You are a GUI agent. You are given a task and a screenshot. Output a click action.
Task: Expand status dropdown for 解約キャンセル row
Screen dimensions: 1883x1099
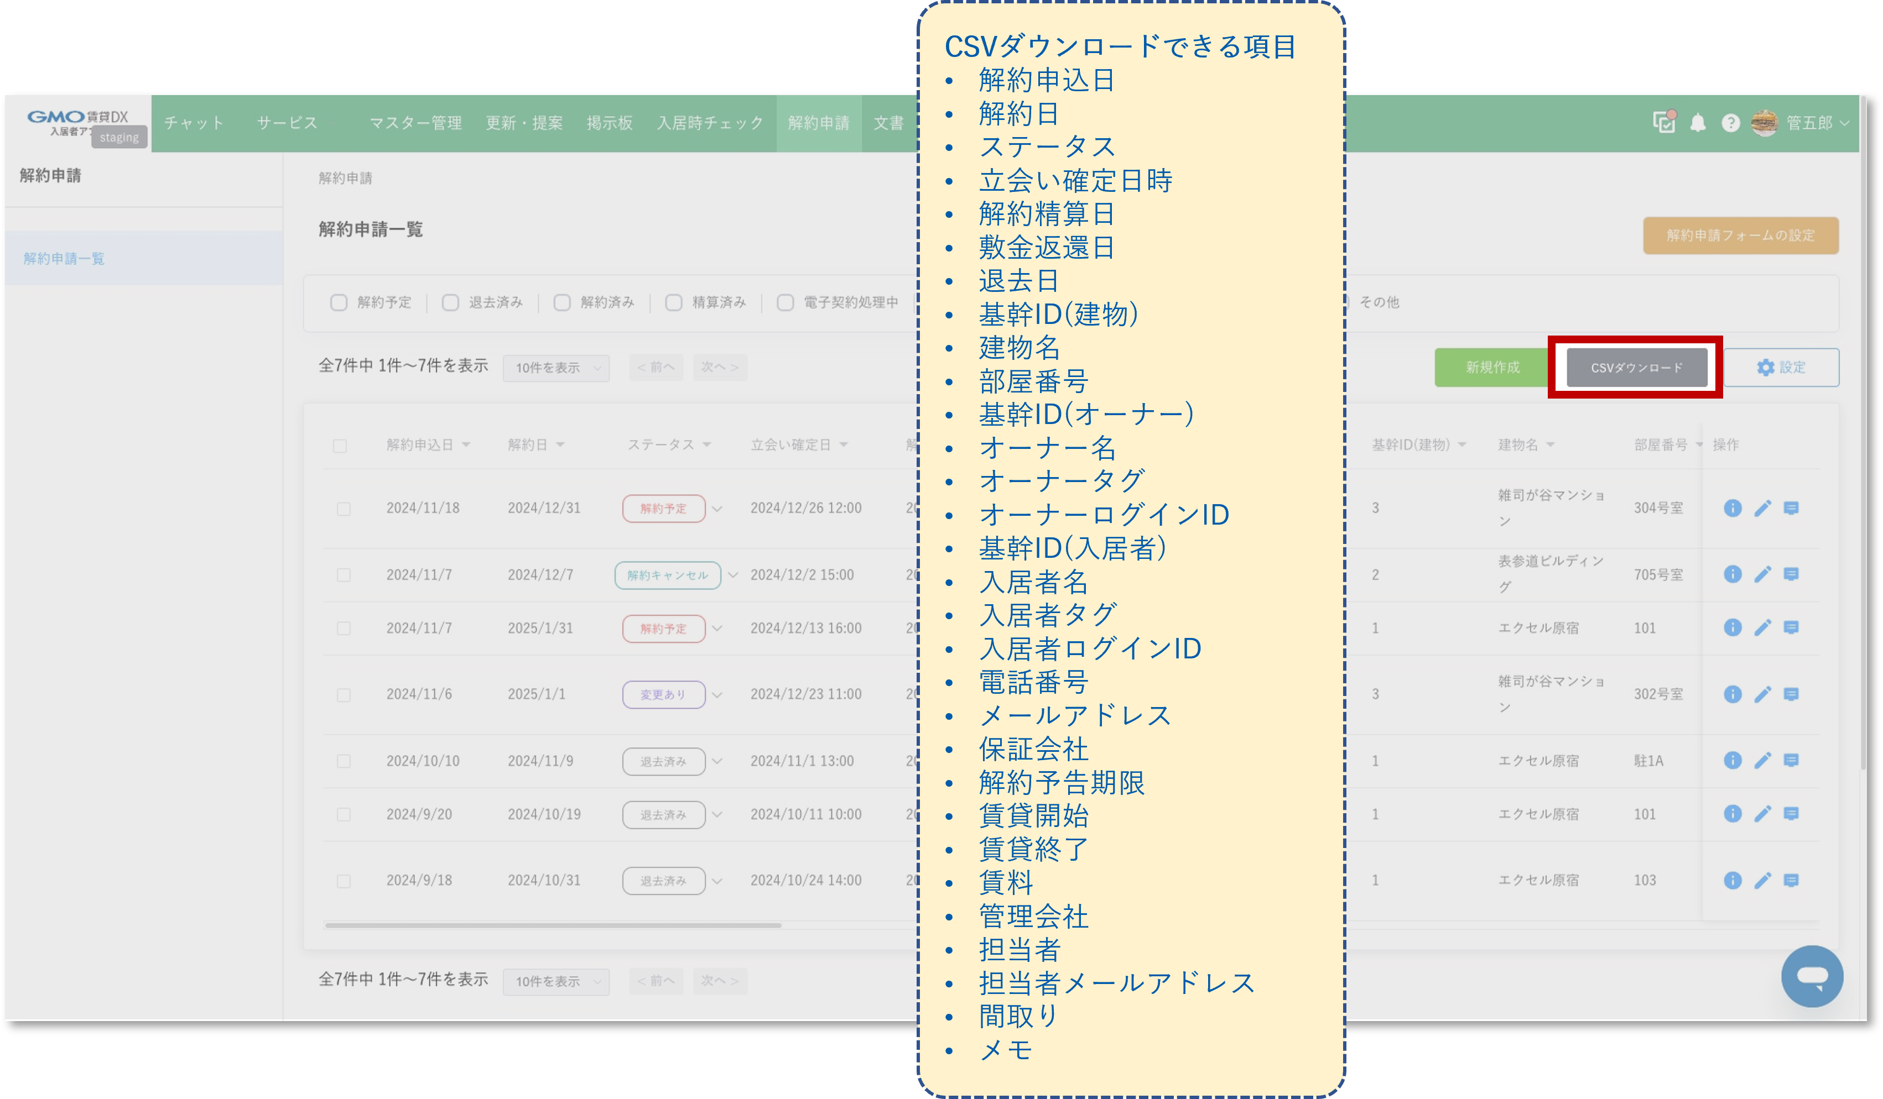[x=733, y=575]
